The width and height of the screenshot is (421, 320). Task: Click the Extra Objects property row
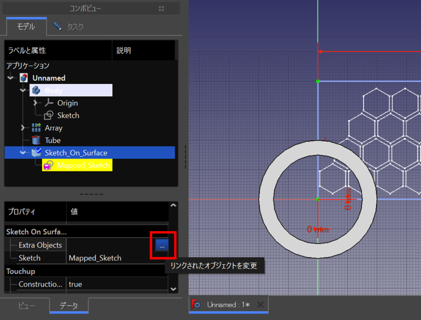click(x=86, y=245)
